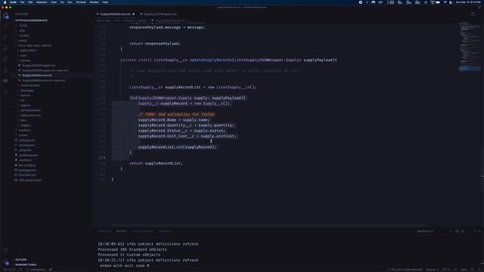Open jest.config.js in the Explorer
Screen dimensions: 484x272
coord(27,165)
